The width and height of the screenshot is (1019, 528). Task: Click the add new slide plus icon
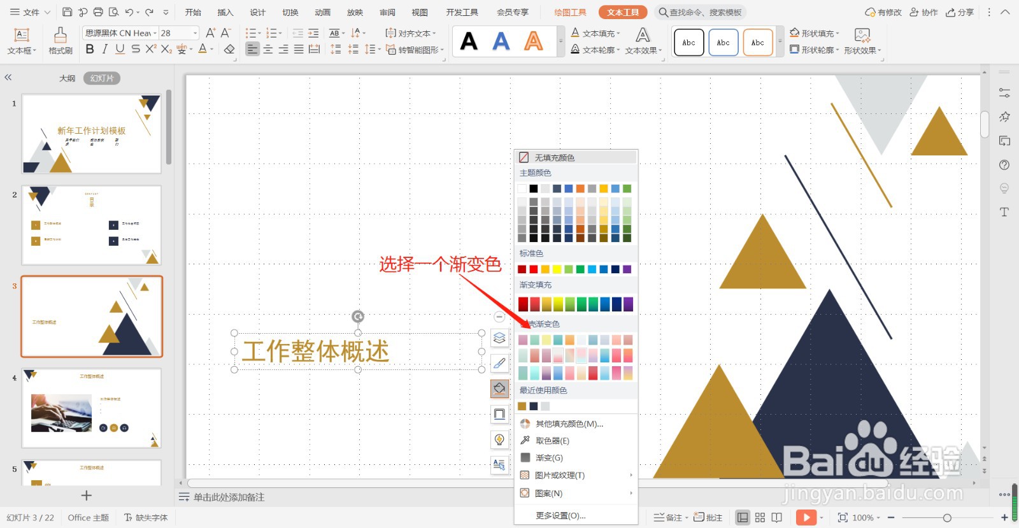[x=87, y=496]
